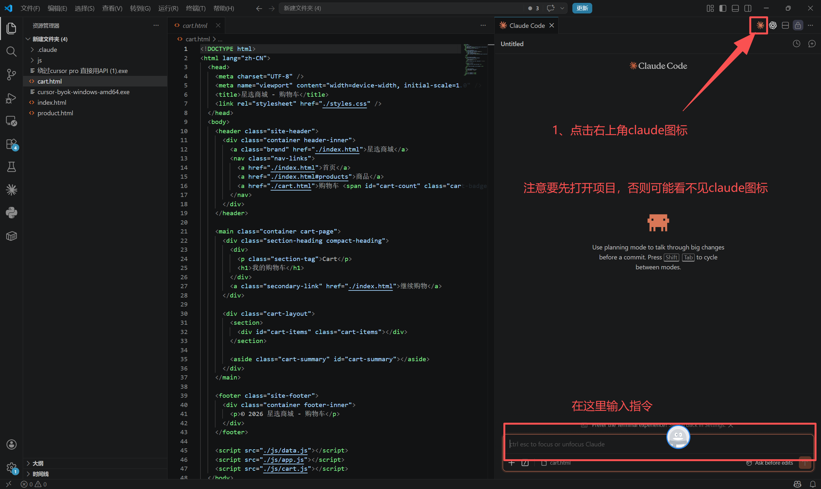Open more actions for cart.html editor group
Screen dimensions: 821x489
click(x=483, y=25)
